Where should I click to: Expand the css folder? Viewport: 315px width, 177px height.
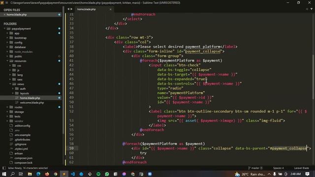(x=10, y=65)
